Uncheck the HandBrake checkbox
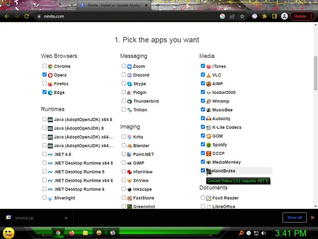Screen dimensions: 318x239 pyautogui.click(x=203, y=170)
